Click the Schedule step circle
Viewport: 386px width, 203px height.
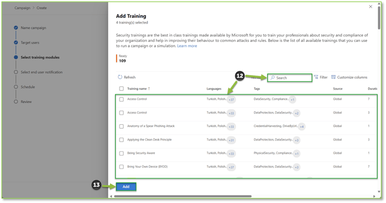(16, 87)
